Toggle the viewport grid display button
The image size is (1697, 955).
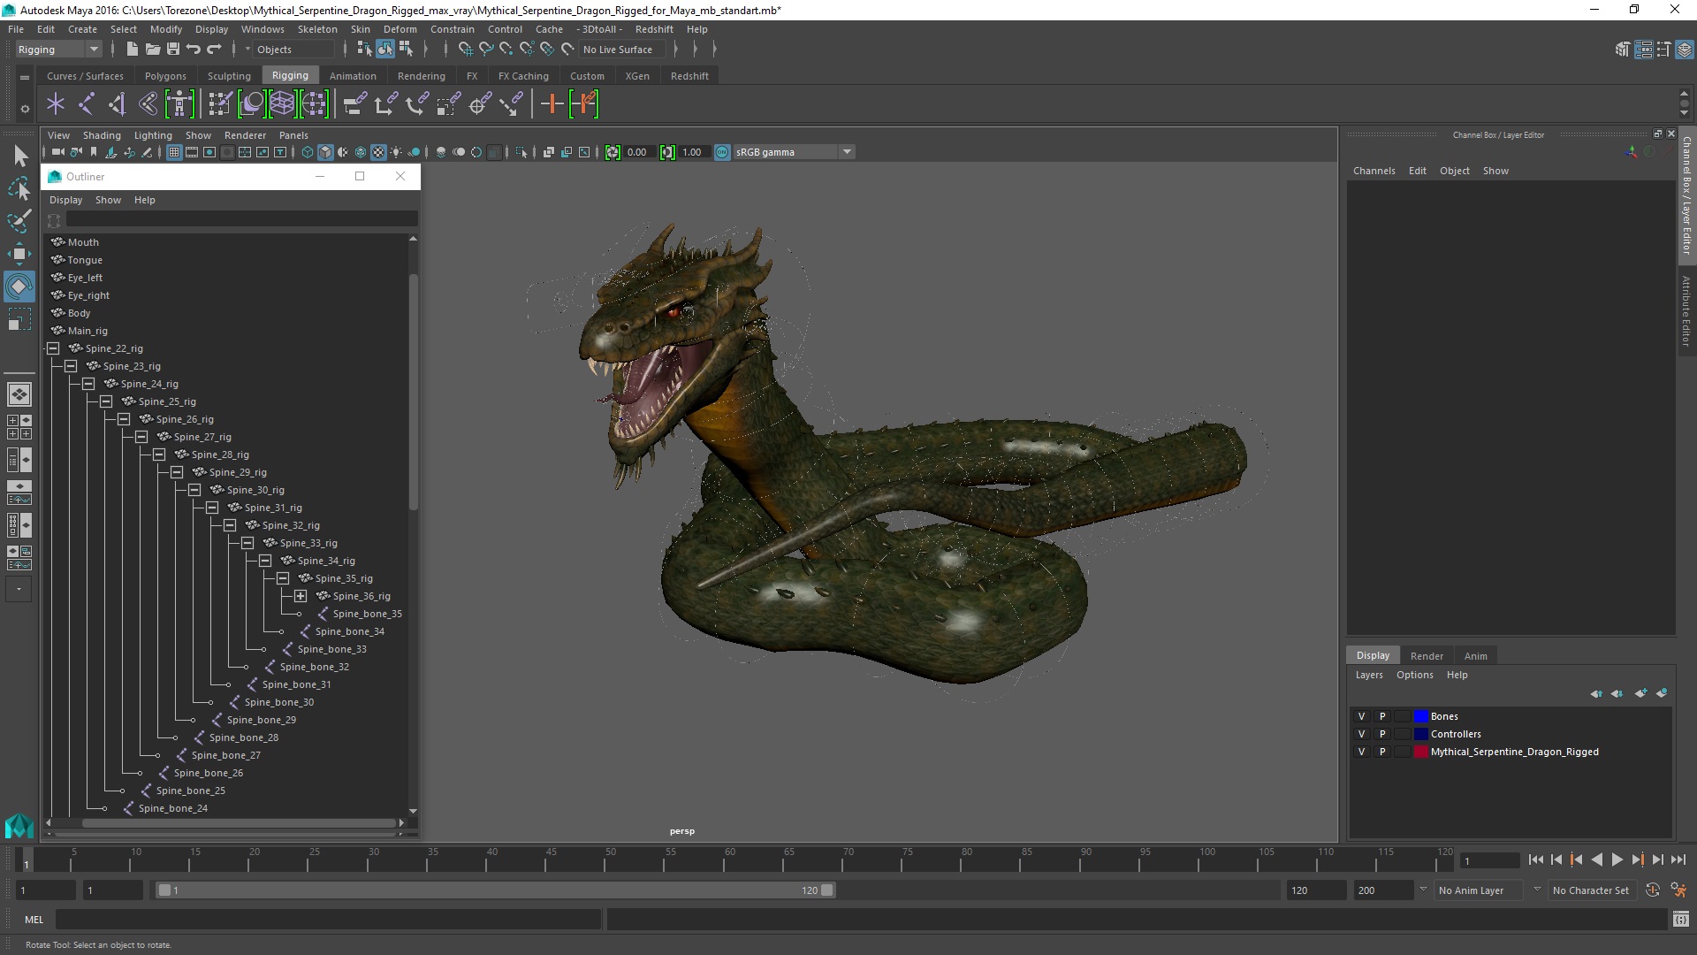click(174, 152)
